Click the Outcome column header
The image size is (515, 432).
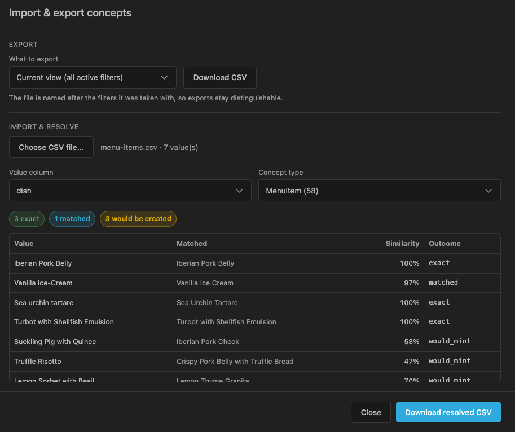click(x=444, y=244)
